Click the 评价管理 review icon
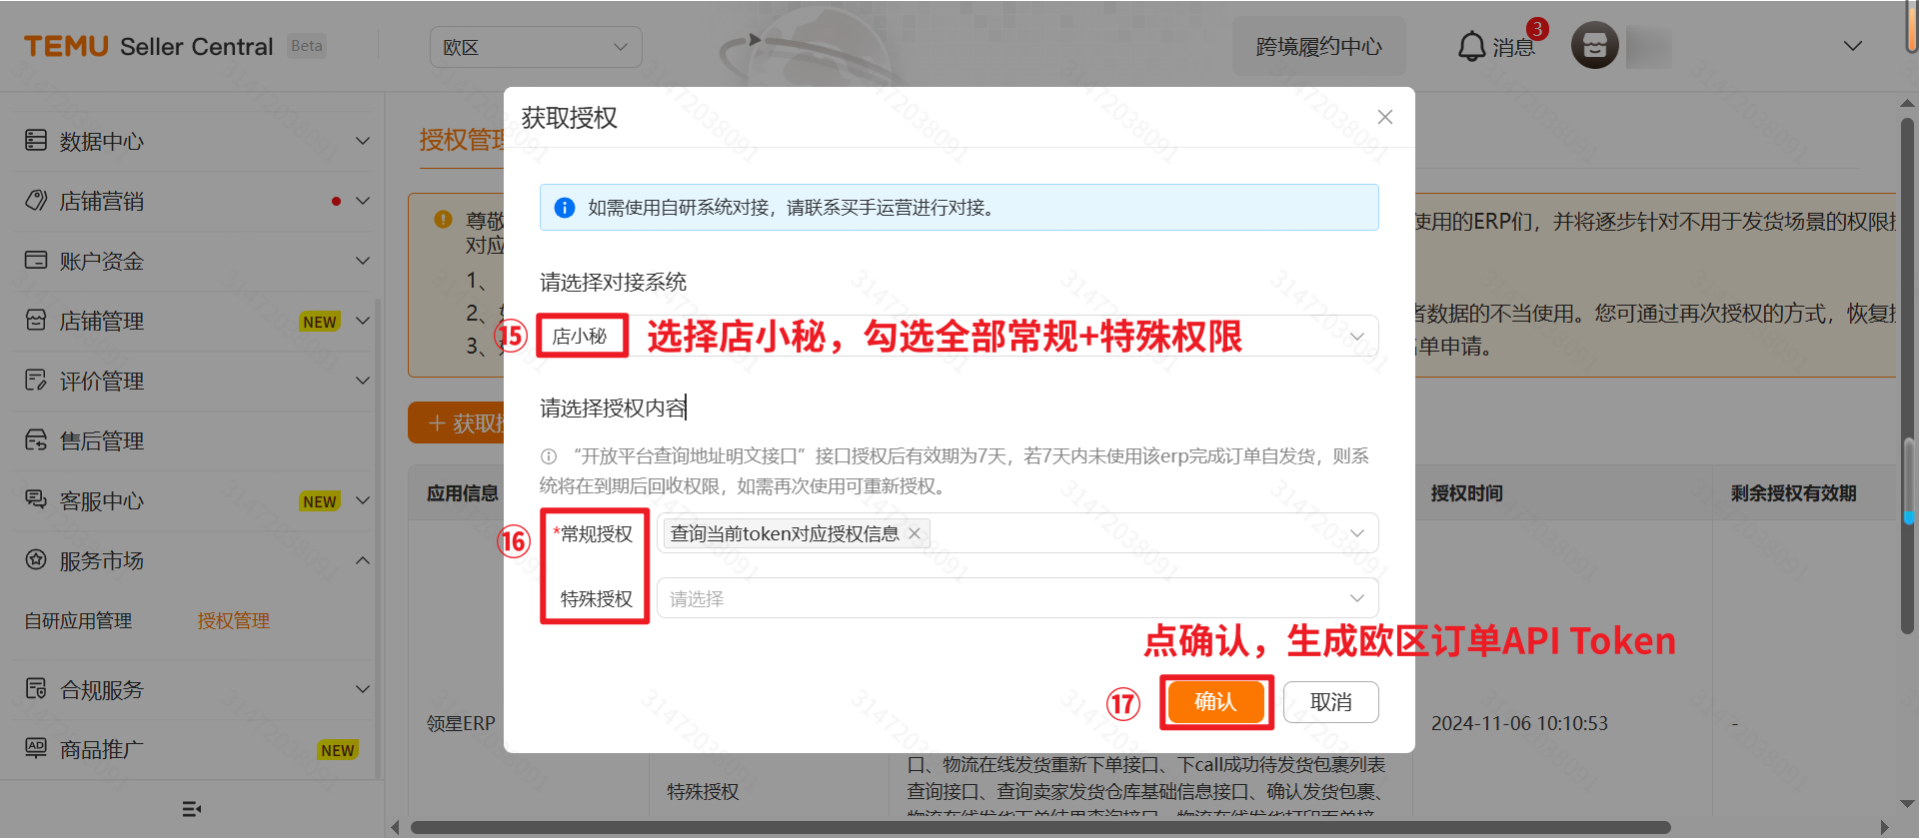Screen dimensions: 1919x838 36,381
